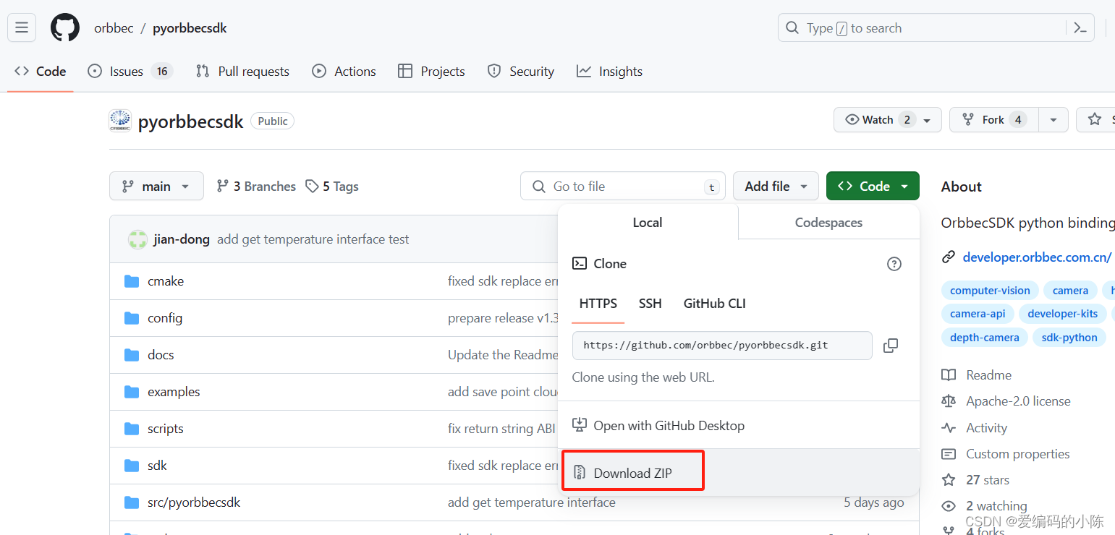Screen dimensions: 1115x535
Task: Open the command palette icon
Action: tap(1080, 28)
